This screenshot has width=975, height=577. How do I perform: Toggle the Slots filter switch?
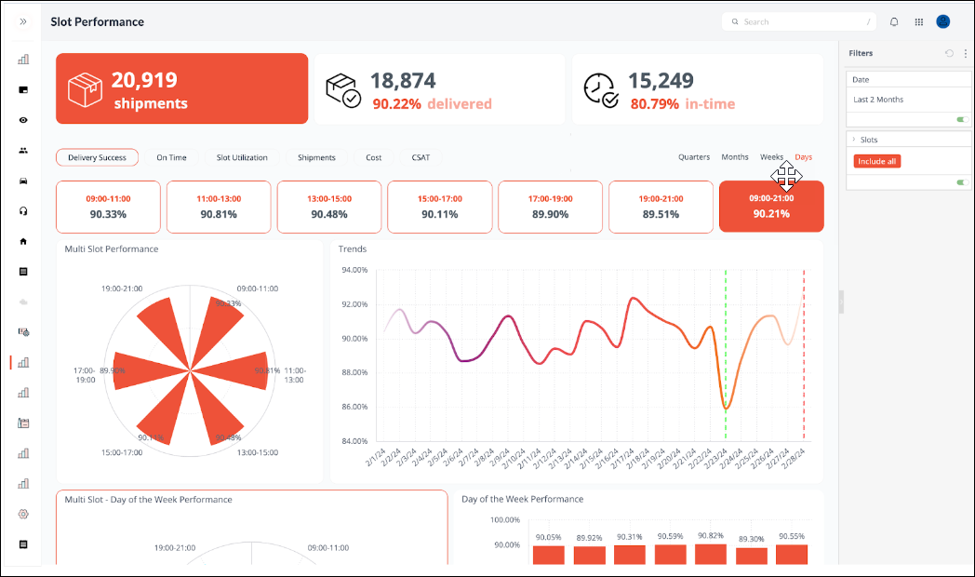pyautogui.click(x=962, y=182)
